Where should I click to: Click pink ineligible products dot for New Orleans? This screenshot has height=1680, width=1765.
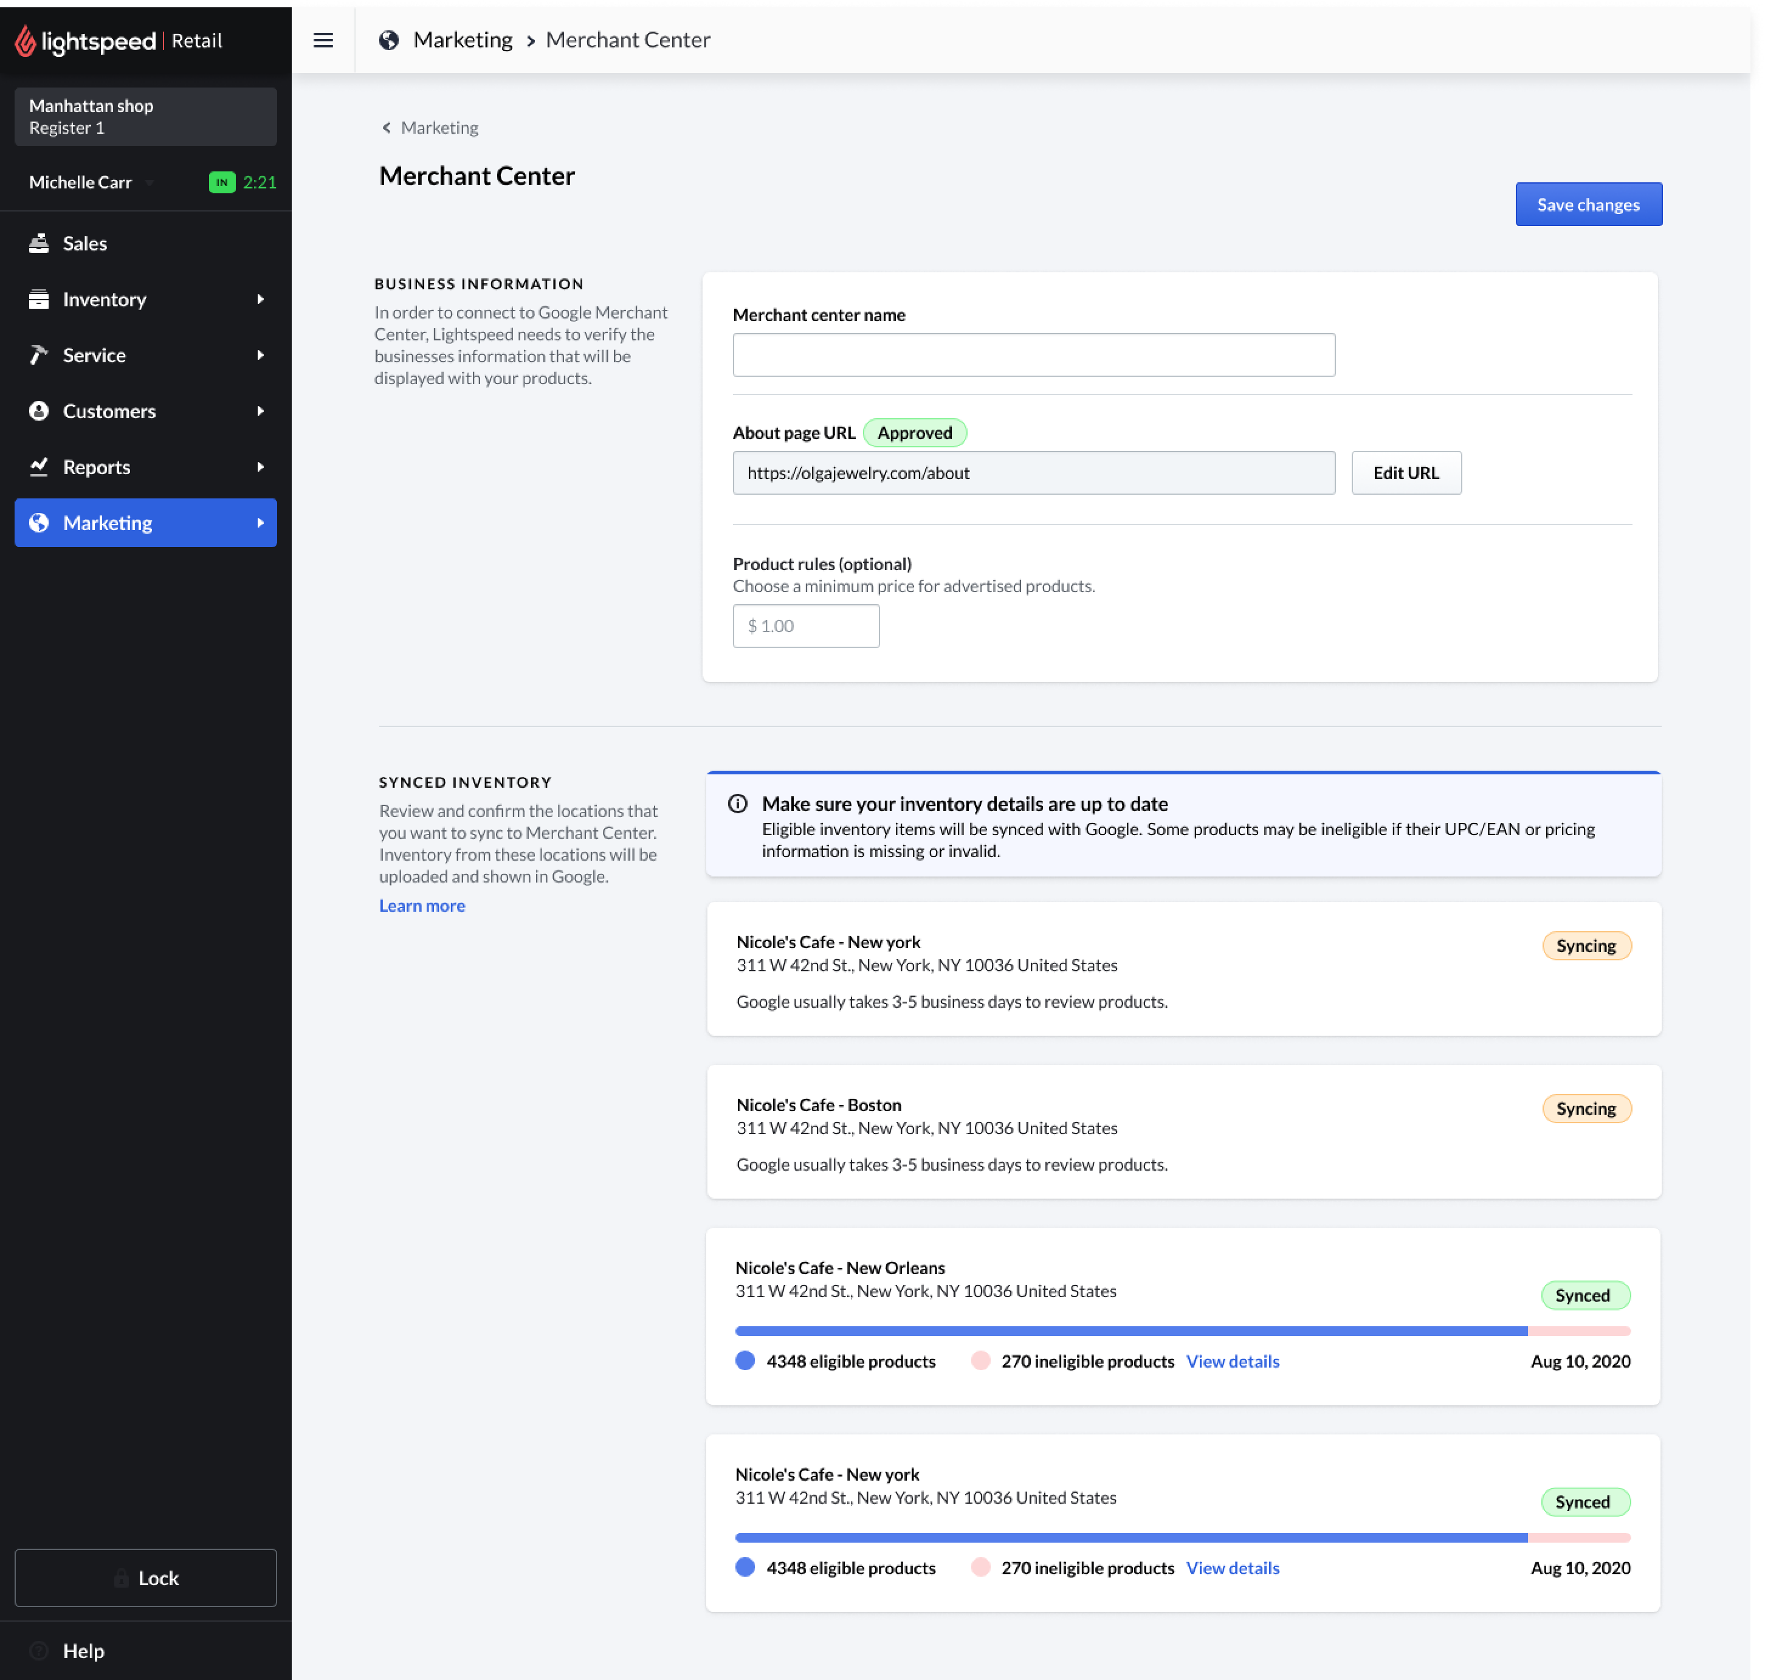pyautogui.click(x=980, y=1361)
